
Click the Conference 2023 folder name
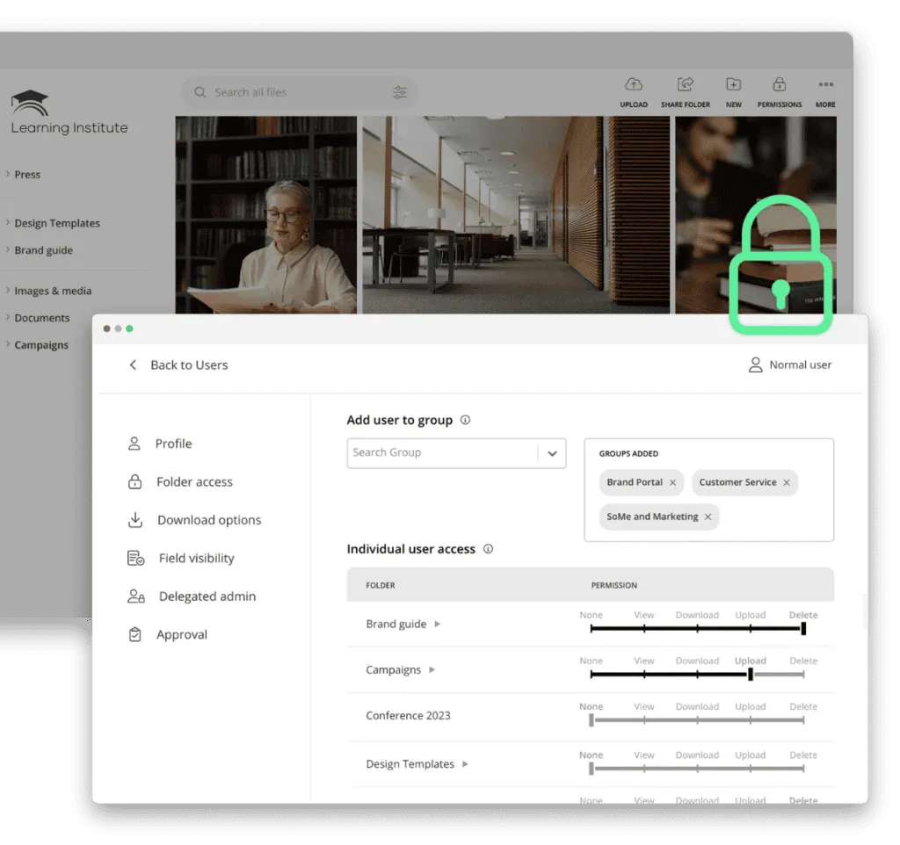(408, 716)
